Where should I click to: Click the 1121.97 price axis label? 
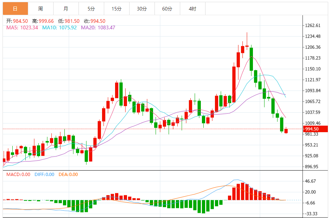point(313,80)
